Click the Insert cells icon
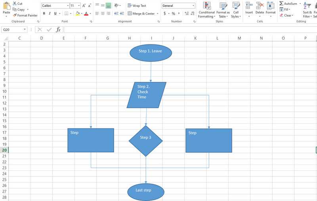The height and width of the screenshot is (201, 317). point(249,6)
